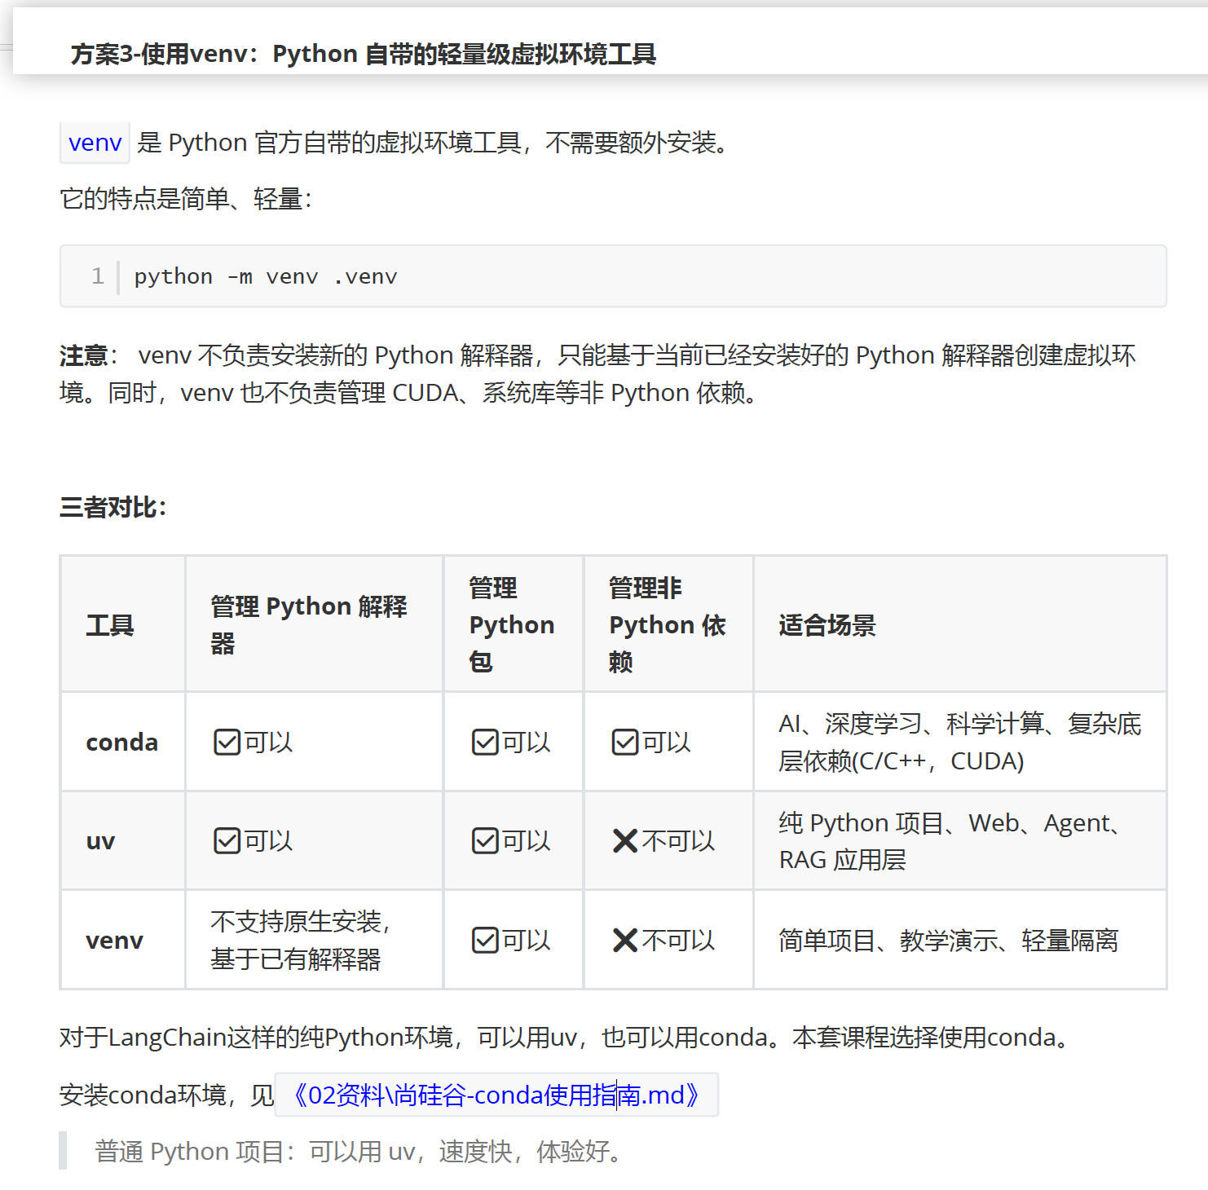Click the inline venv code tag

[95, 143]
